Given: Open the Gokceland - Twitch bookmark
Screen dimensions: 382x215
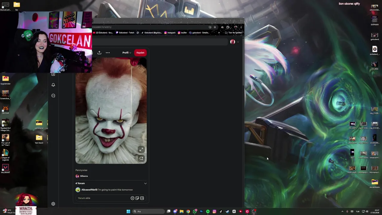Looking at the screenshot, I should (x=125, y=33).
